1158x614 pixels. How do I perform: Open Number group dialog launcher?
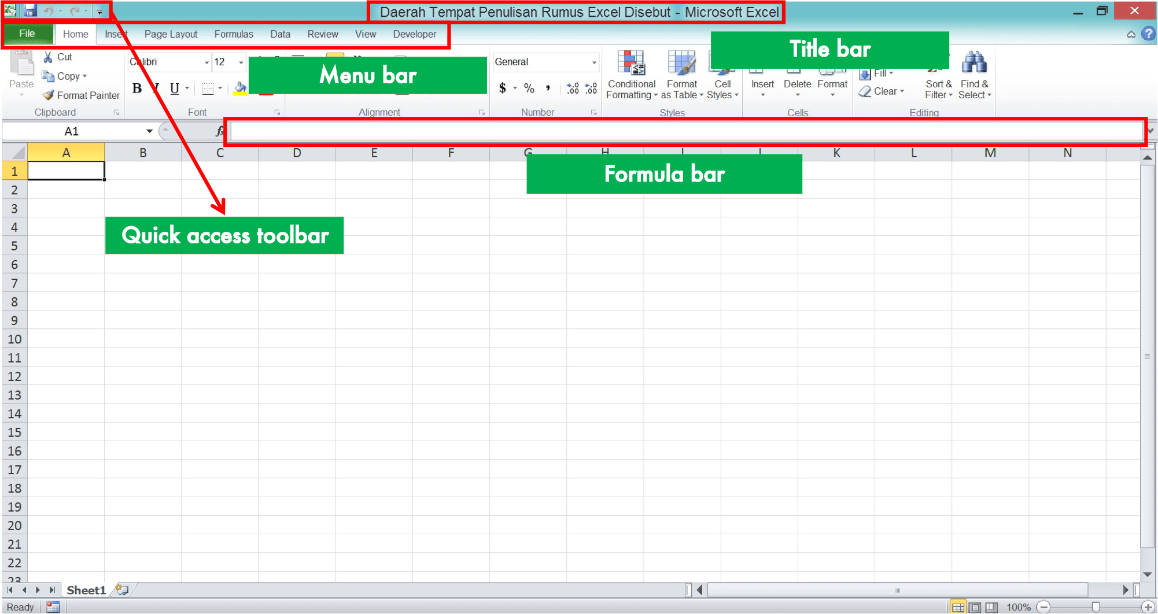pos(594,113)
